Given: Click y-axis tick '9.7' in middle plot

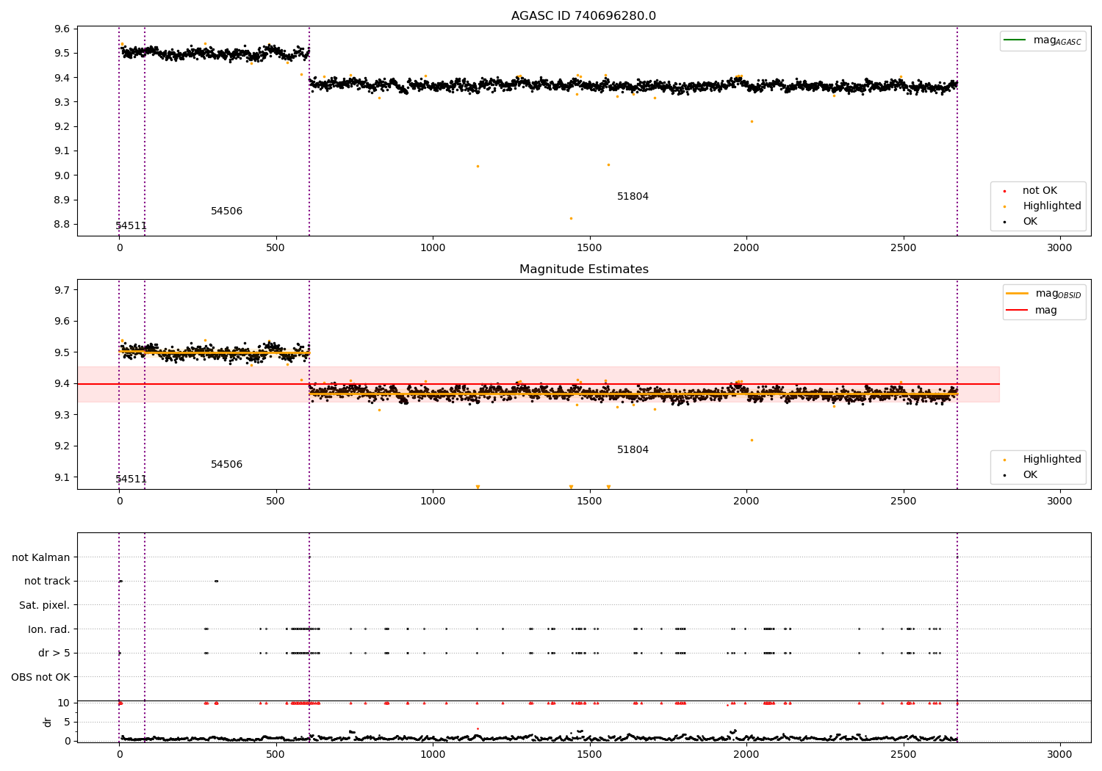Looking at the screenshot, I should [62, 290].
